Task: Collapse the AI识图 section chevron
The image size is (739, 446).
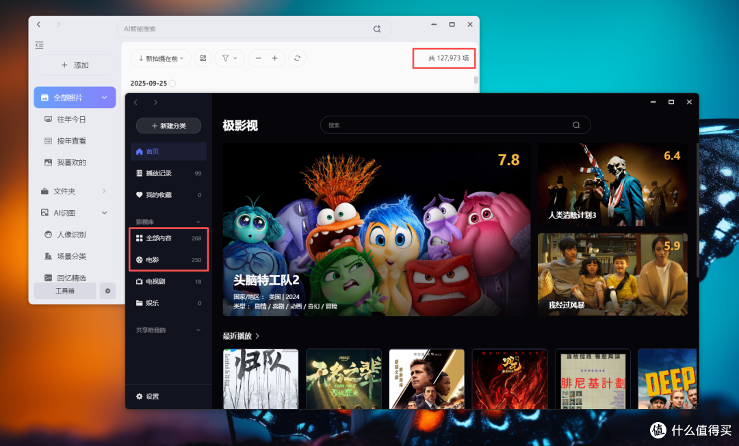Action: pos(104,213)
